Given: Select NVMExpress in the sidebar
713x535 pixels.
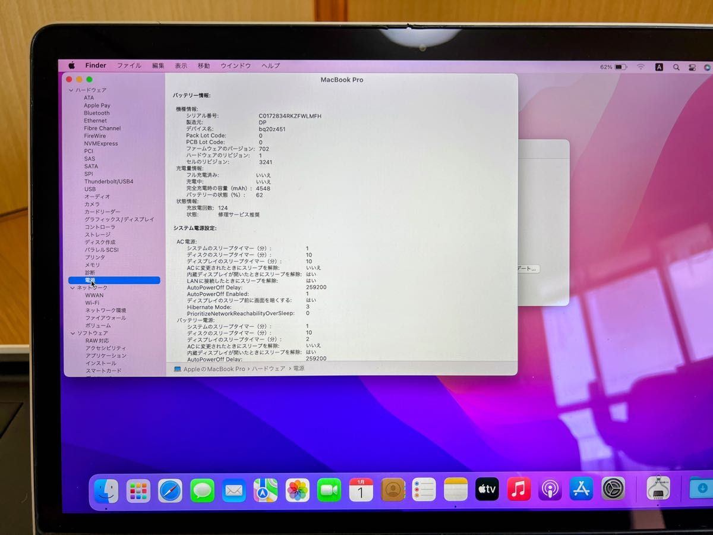Looking at the screenshot, I should tap(100, 144).
